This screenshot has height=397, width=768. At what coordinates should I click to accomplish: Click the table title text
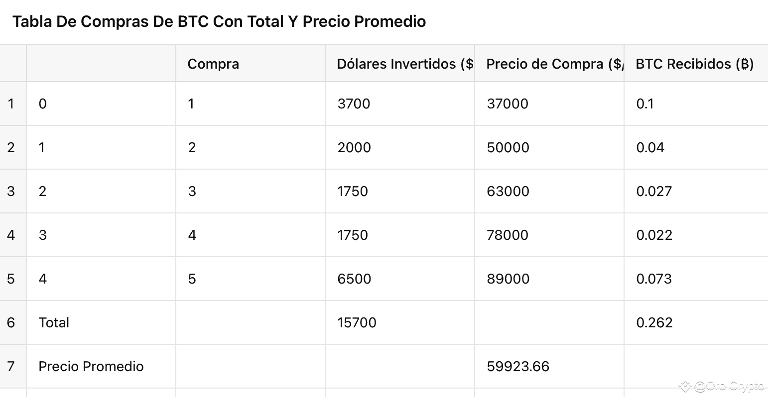coord(219,21)
